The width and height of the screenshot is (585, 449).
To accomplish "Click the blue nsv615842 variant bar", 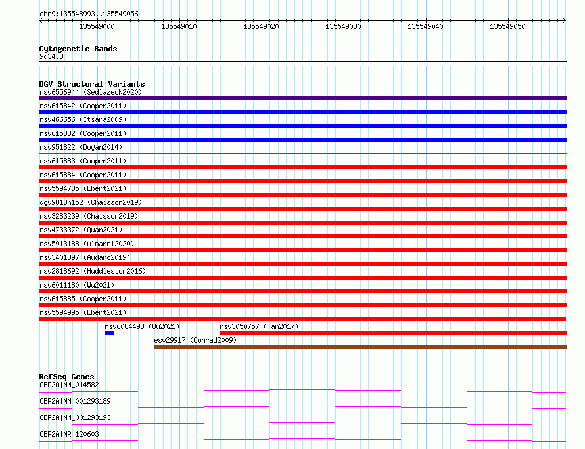I will pos(302,112).
